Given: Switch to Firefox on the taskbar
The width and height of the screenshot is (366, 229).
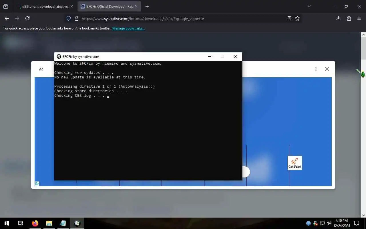Looking at the screenshot, I should 35,223.
